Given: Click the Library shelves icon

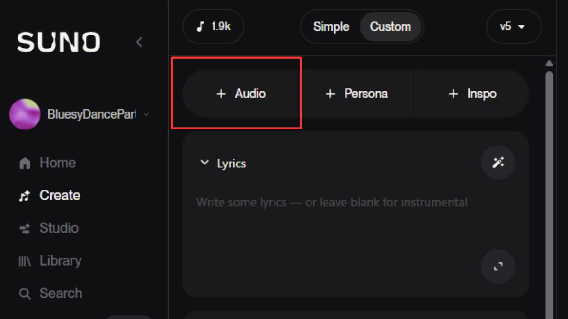Looking at the screenshot, I should click(25, 261).
